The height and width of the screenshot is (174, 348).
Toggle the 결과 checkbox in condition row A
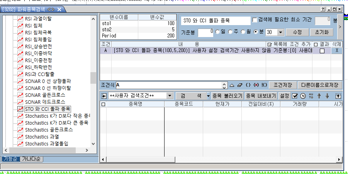tap(322, 51)
